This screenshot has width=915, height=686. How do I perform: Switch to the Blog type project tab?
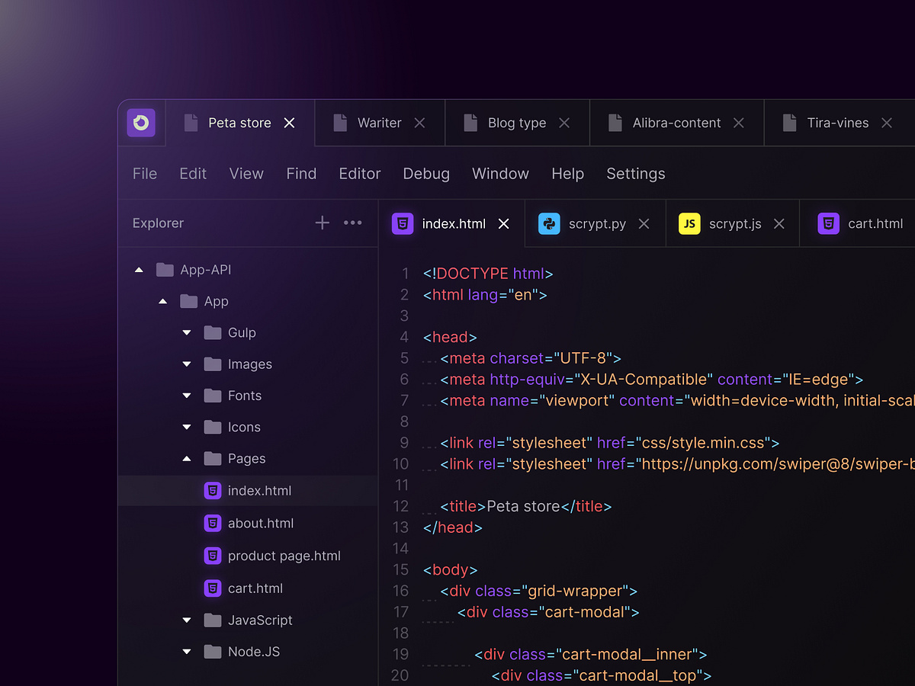517,123
